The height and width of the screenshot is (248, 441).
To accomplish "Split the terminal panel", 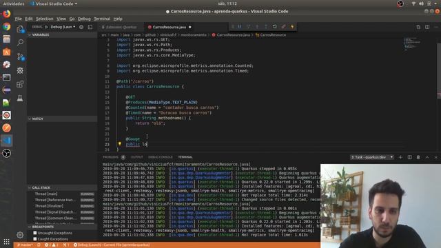I will [409, 157].
